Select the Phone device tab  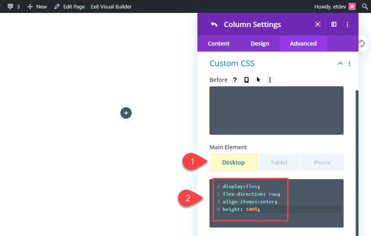[x=322, y=163]
